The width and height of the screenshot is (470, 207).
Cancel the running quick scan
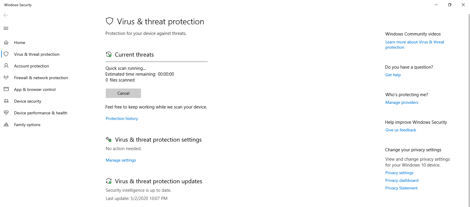[123, 93]
